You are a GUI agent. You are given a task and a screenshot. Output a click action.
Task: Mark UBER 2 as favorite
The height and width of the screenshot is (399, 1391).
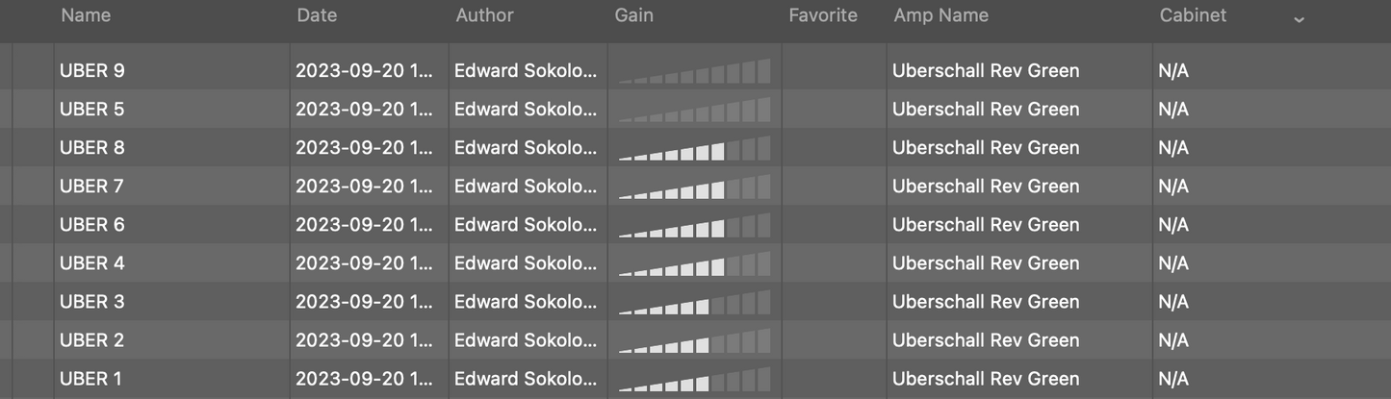point(834,340)
